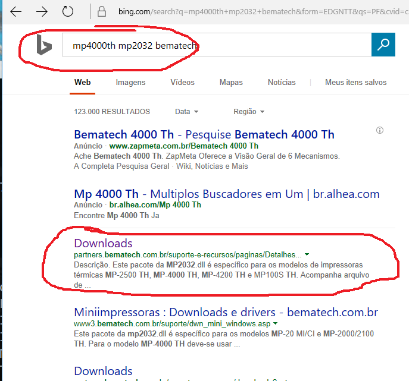The image size is (409, 381).
Task: Go forward with the browser forward arrow
Action: point(42,12)
